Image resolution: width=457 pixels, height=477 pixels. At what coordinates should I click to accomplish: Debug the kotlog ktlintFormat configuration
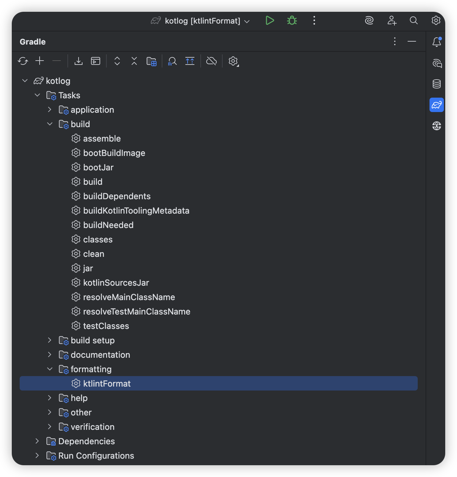click(292, 21)
